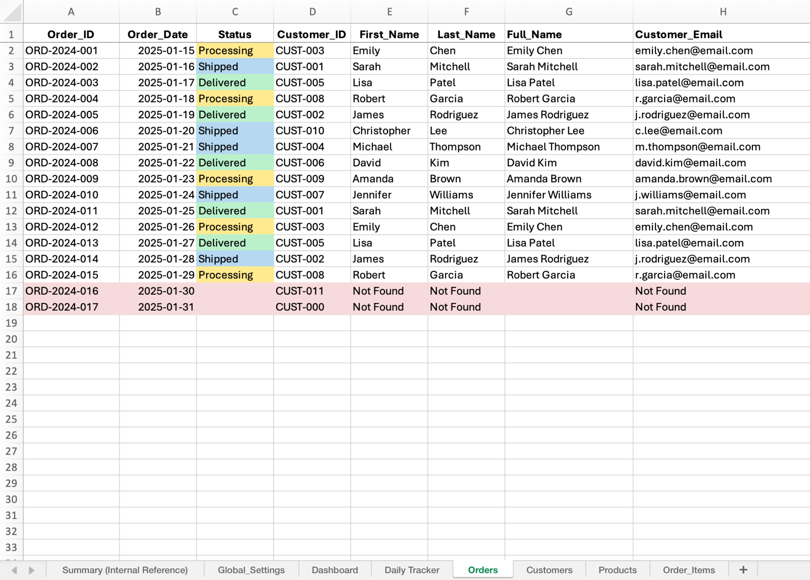
Task: Select the CUST-011 cell
Action: click(300, 291)
